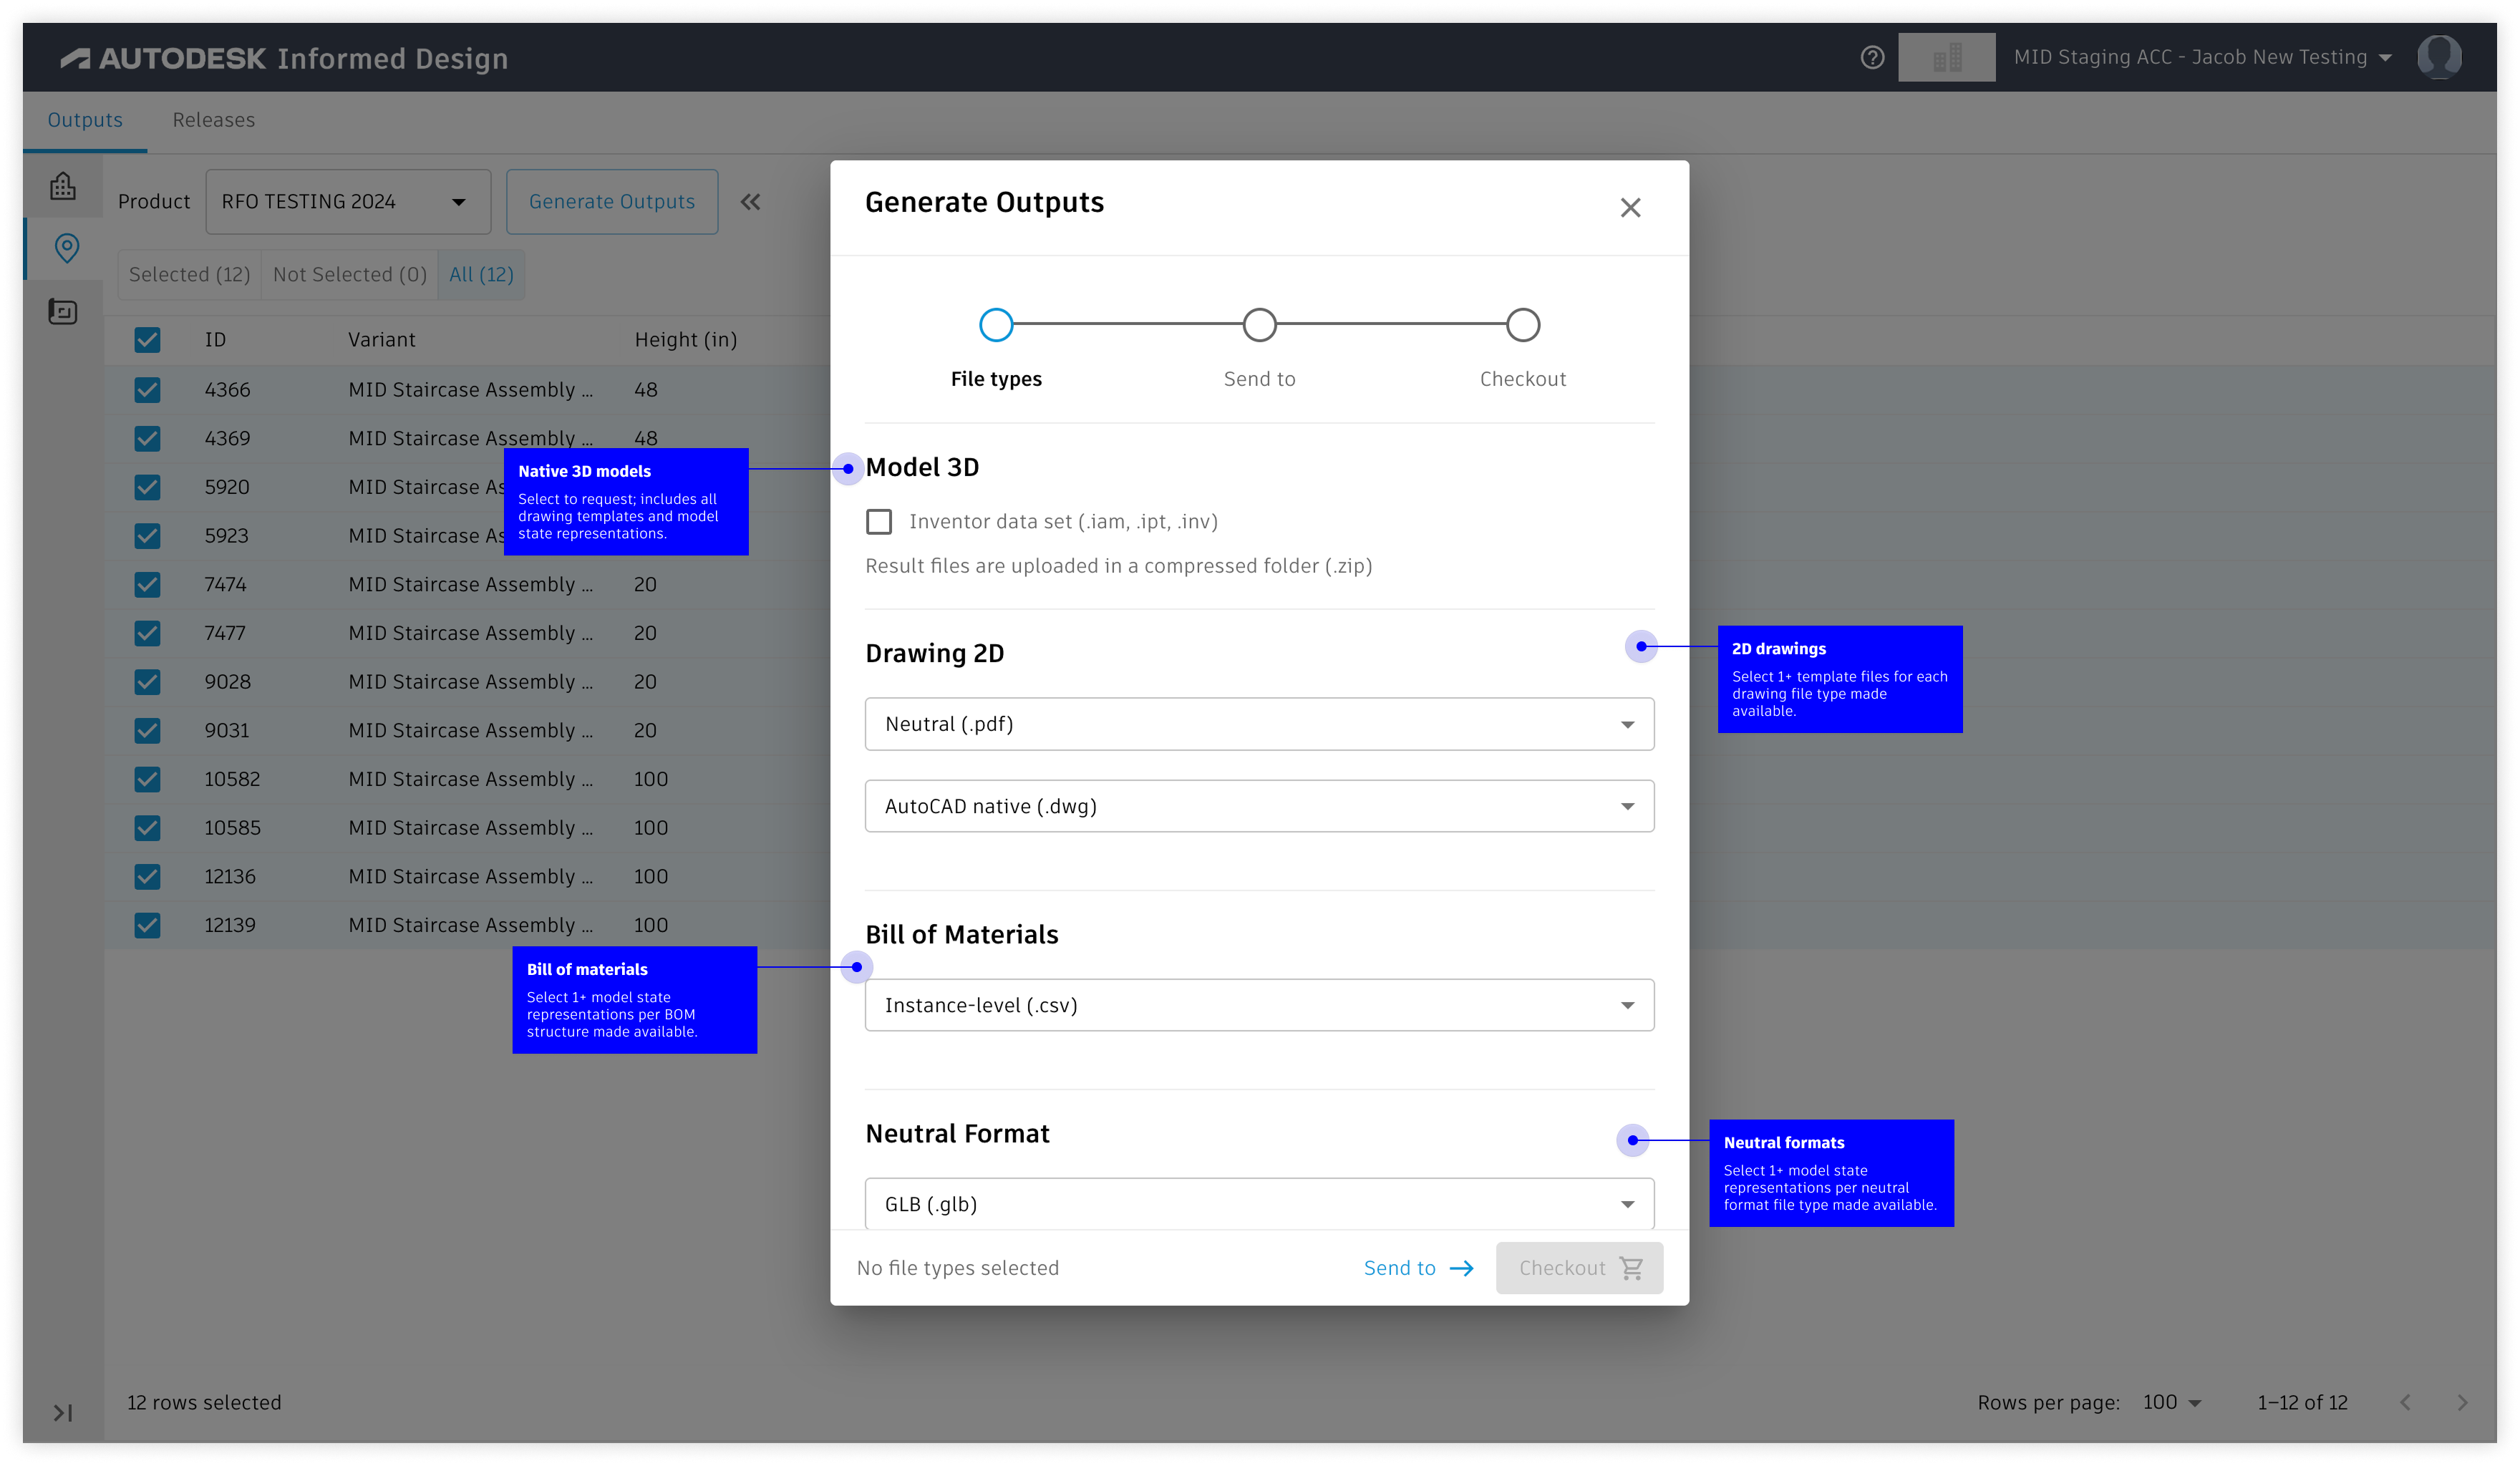Expand AutoCAD native (.dwg) dropdown

click(x=1259, y=806)
